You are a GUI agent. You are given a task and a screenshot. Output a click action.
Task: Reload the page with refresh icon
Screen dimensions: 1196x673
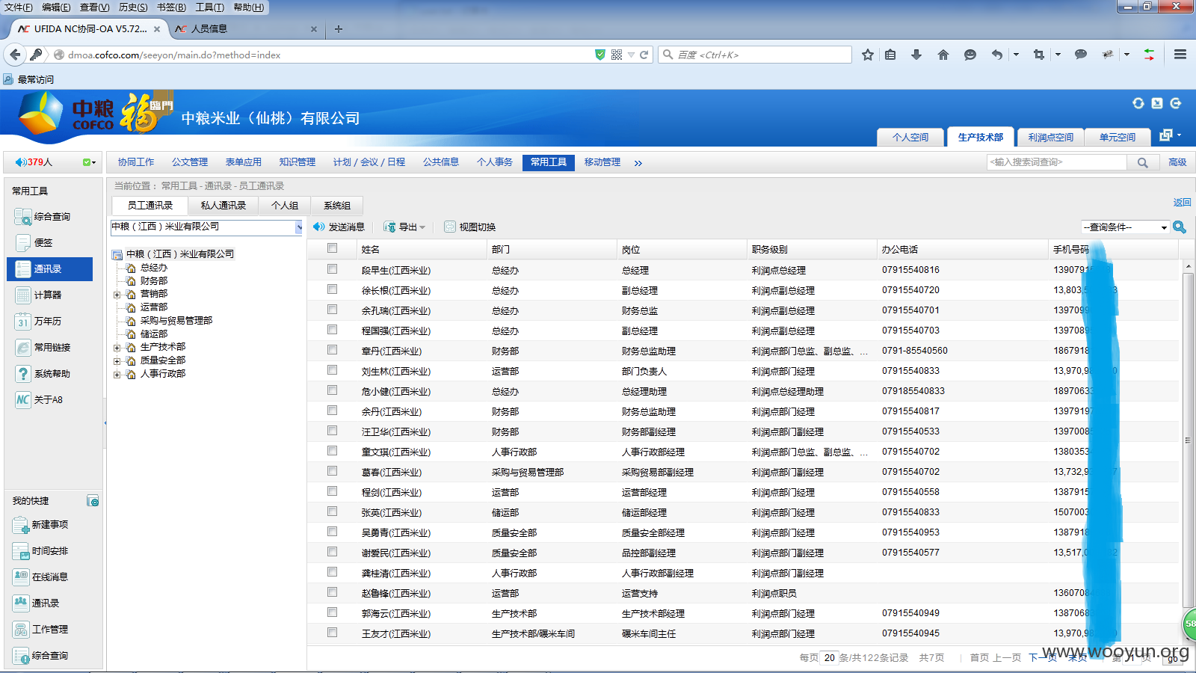[x=644, y=55]
